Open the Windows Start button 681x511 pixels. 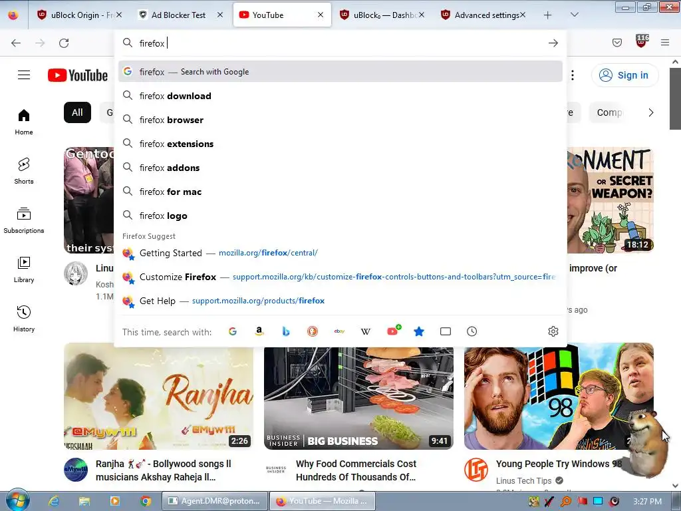point(17,500)
